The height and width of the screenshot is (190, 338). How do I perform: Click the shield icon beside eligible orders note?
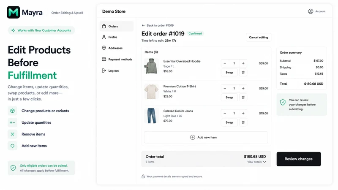[13, 168]
